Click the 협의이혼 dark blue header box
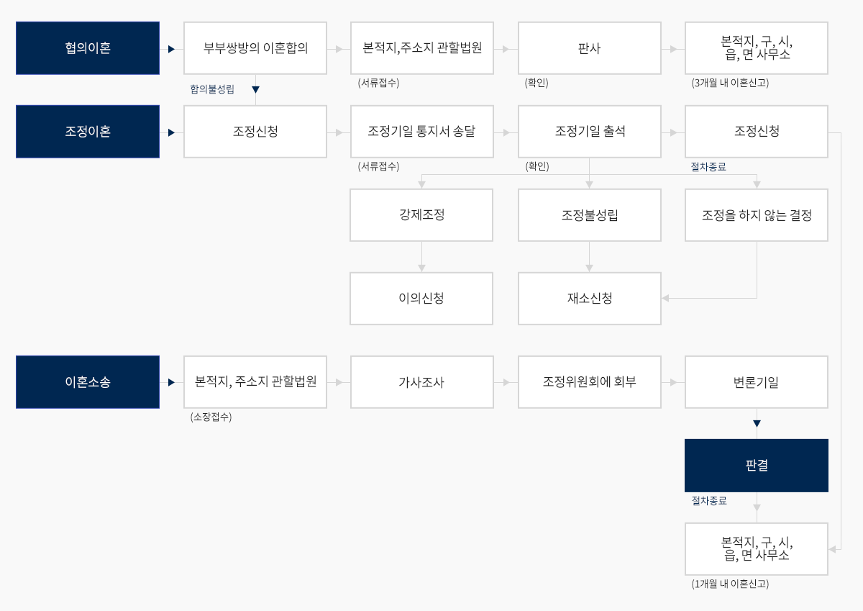863x611 pixels. pyautogui.click(x=88, y=48)
